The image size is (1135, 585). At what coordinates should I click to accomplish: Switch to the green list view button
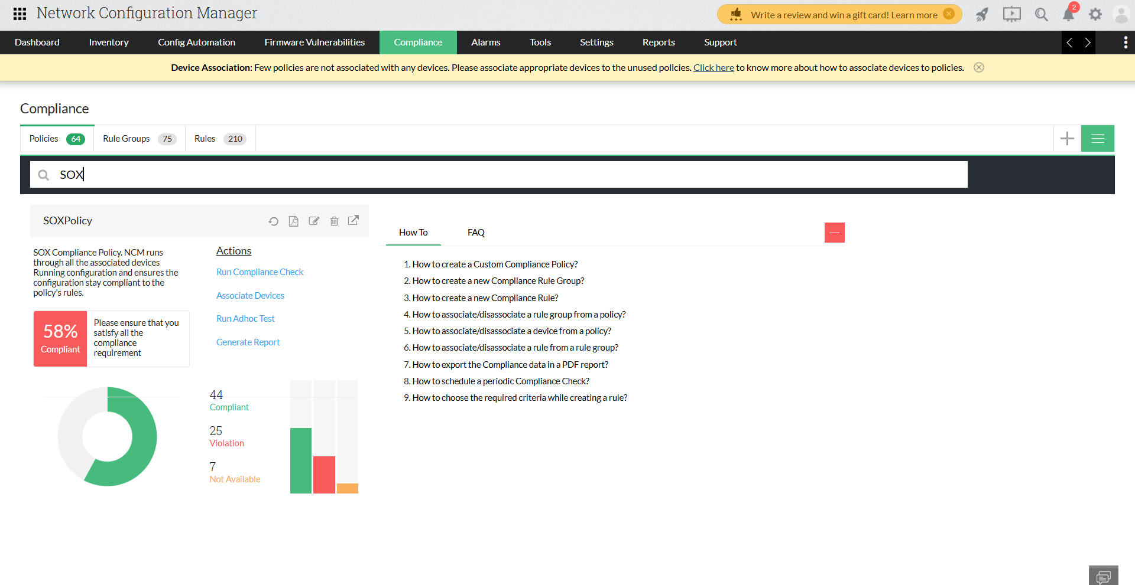(1098, 139)
